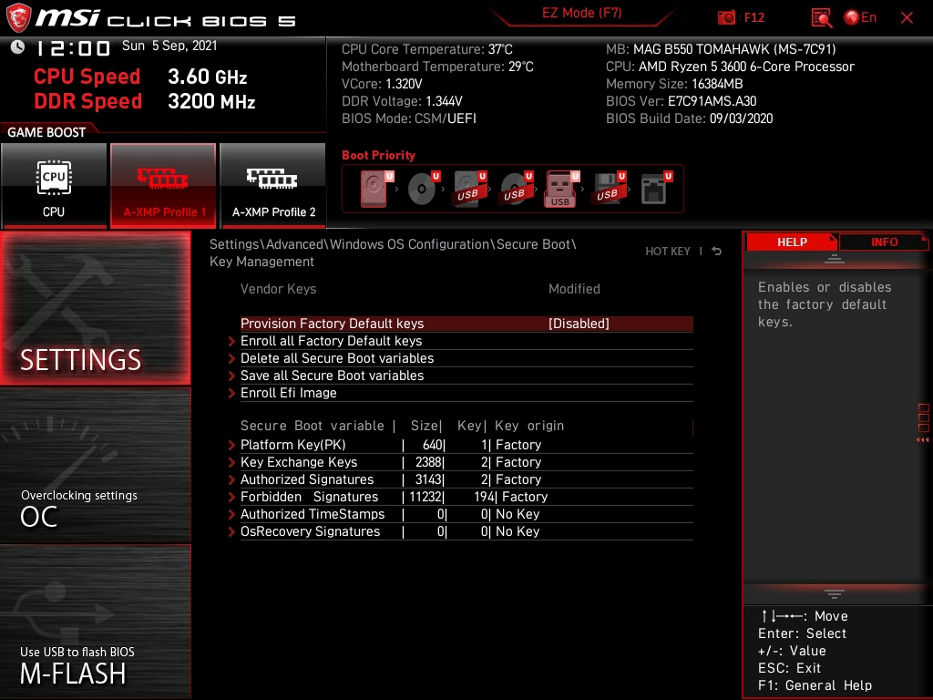Click the arrow icon before OsRecovery Signatures
The image size is (933, 700).
[x=232, y=531]
